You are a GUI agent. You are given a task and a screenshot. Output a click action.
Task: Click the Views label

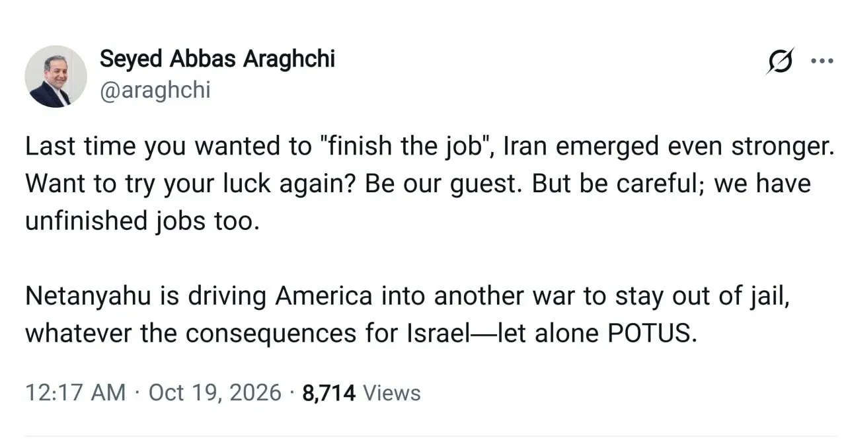[392, 393]
